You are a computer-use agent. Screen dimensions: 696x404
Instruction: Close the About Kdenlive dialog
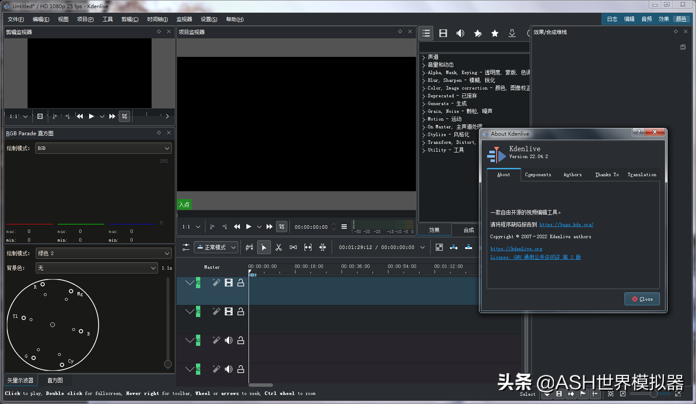[x=642, y=299]
